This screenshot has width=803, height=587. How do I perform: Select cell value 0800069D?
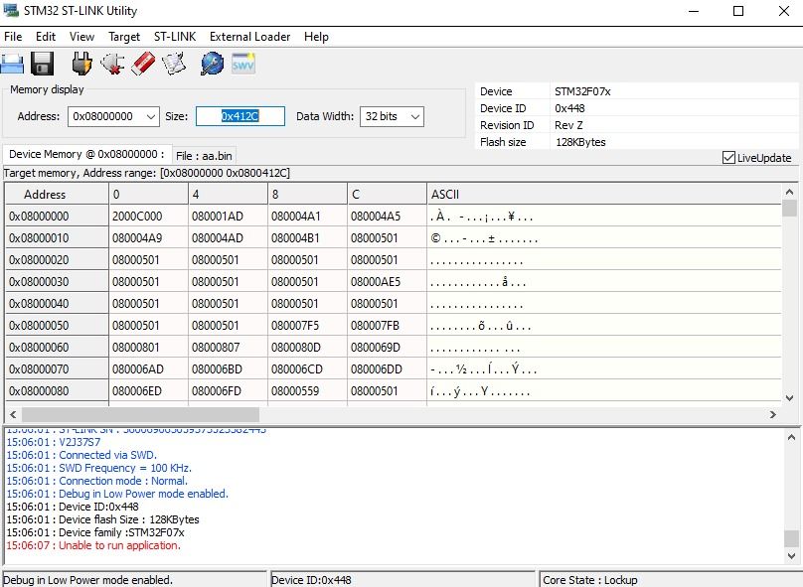387,348
